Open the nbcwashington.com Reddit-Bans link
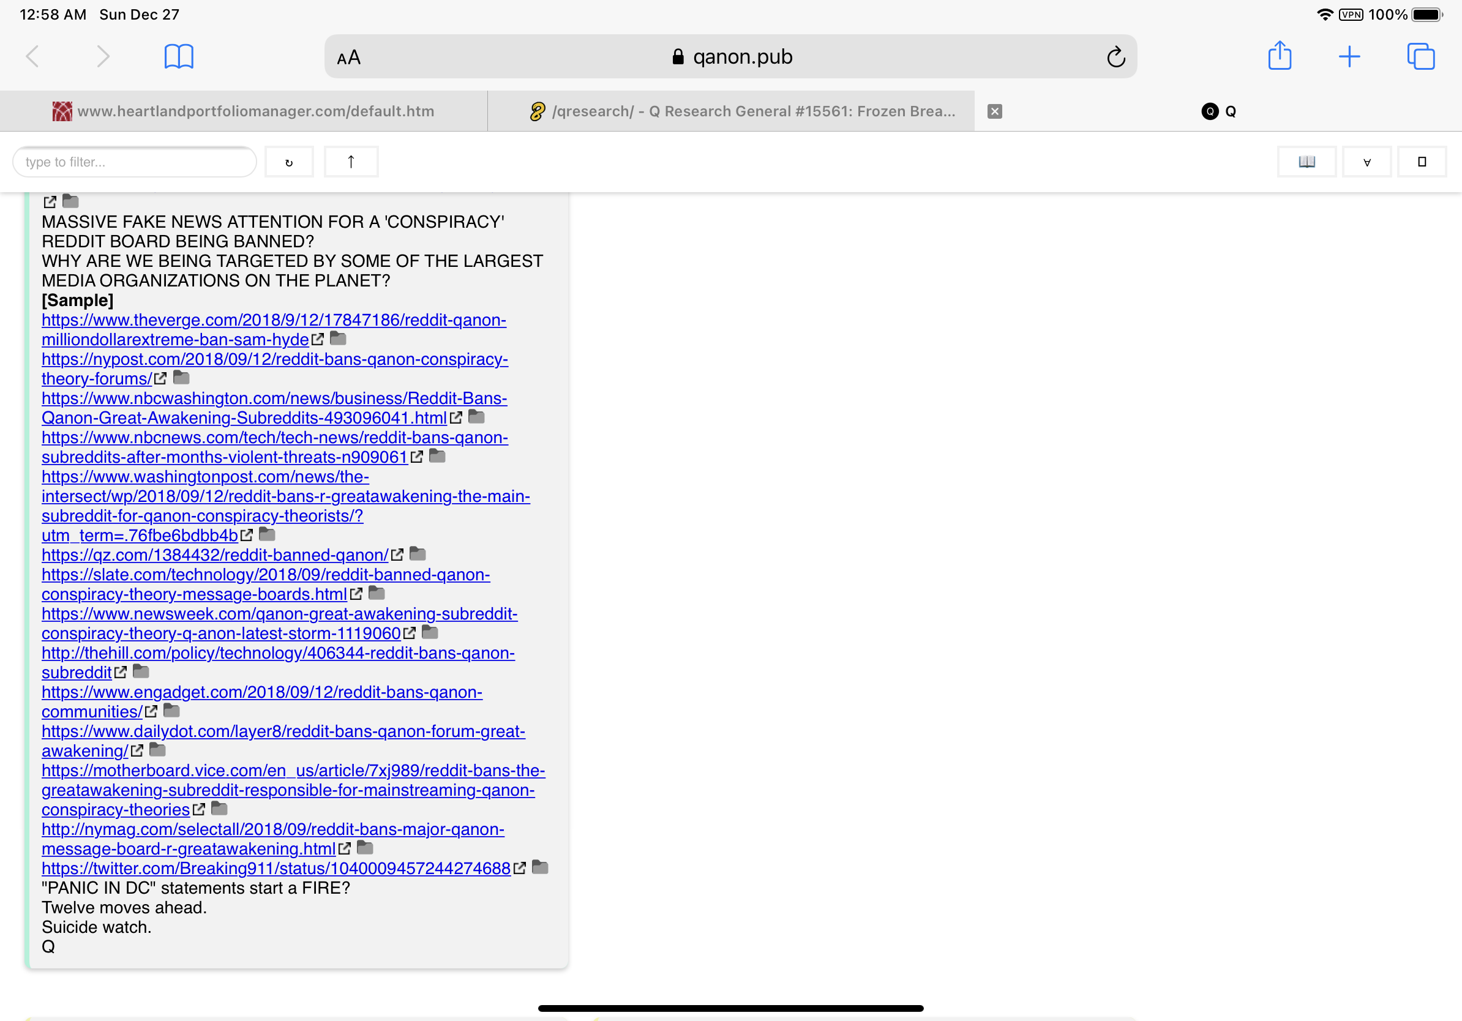 click(x=274, y=408)
